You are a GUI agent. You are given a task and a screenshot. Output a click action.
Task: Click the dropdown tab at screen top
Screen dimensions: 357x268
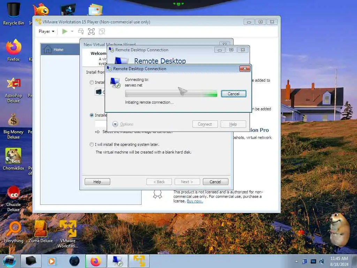pos(178,4)
